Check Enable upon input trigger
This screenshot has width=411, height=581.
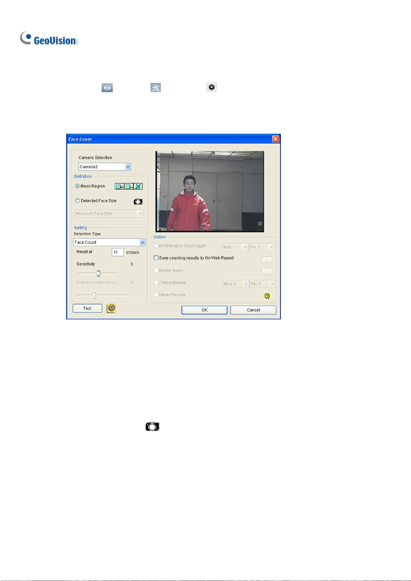point(156,246)
